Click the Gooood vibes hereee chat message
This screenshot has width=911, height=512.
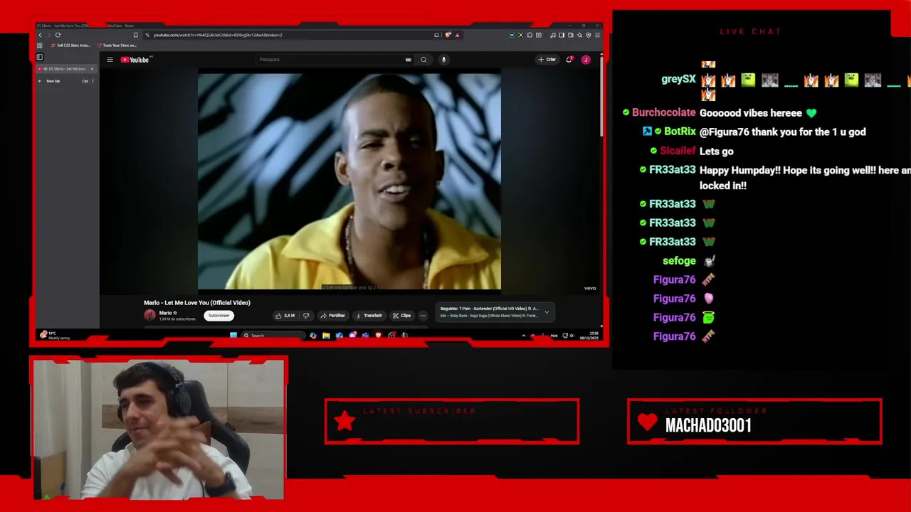[757, 113]
